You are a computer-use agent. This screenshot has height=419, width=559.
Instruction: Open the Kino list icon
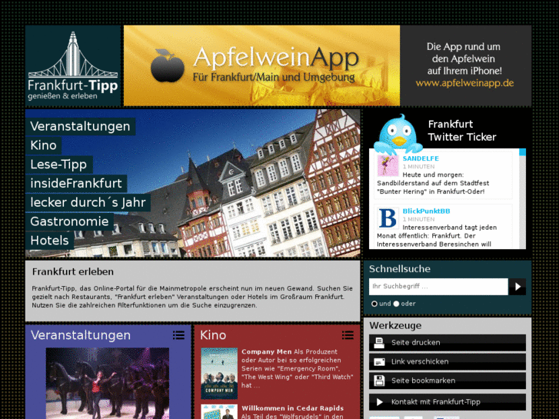point(348,335)
